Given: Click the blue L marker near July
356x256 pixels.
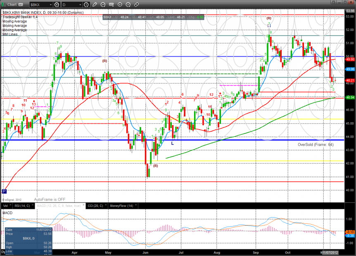Looking at the screenshot, I should (172, 143).
